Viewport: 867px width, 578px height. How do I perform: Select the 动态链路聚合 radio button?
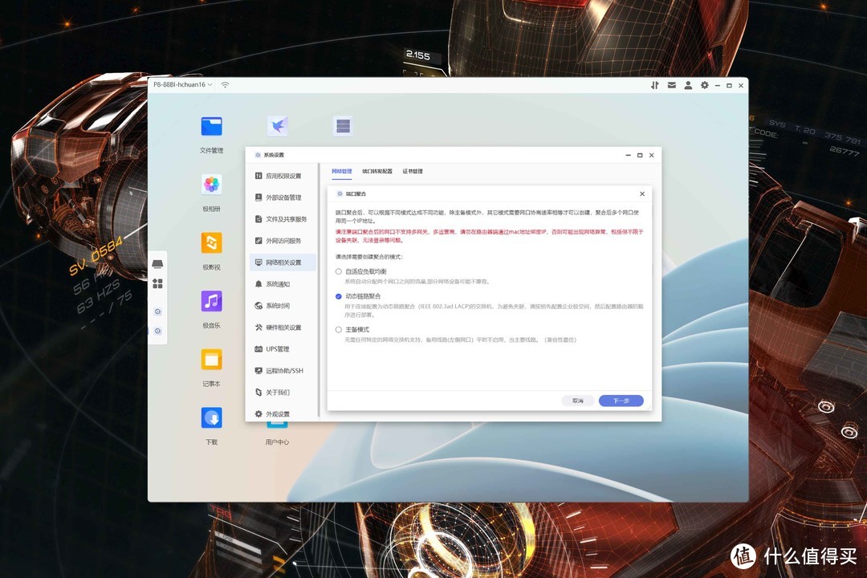[x=338, y=296]
